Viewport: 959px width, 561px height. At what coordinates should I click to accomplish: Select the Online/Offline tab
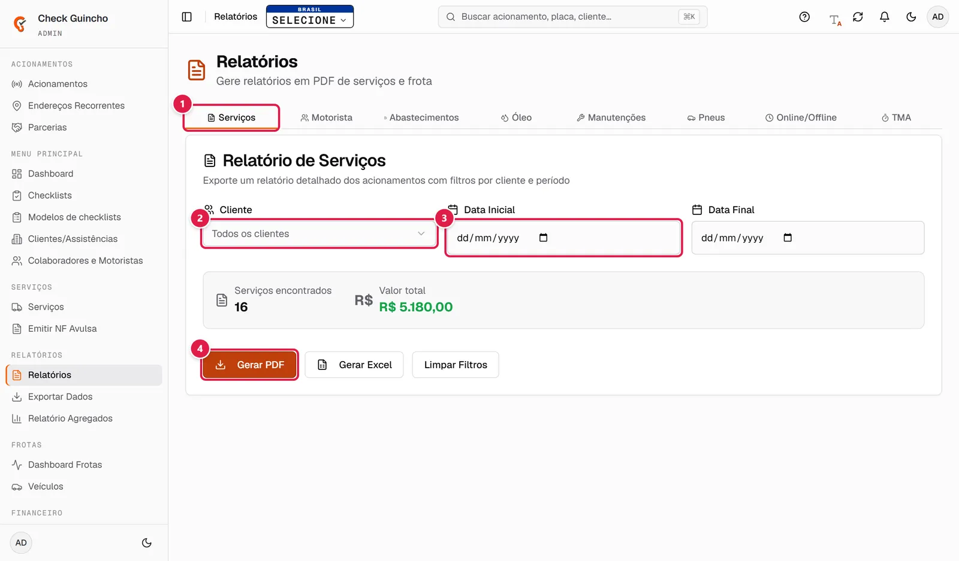click(801, 117)
